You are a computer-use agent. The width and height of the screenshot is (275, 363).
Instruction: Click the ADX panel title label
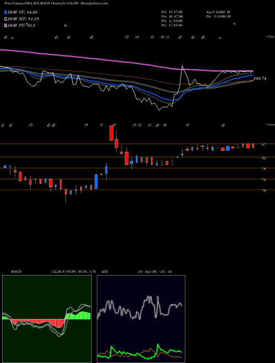click(105, 272)
